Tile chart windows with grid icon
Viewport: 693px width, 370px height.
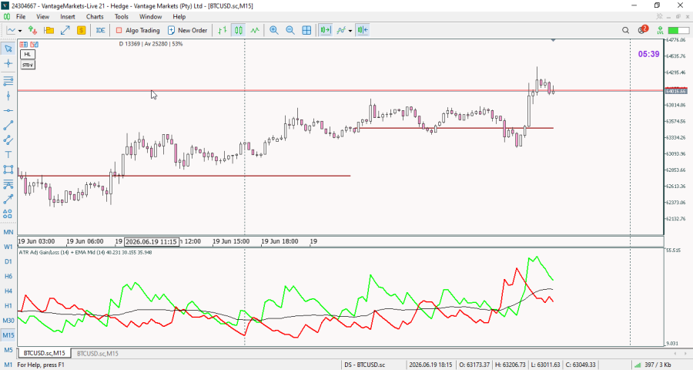point(306,30)
